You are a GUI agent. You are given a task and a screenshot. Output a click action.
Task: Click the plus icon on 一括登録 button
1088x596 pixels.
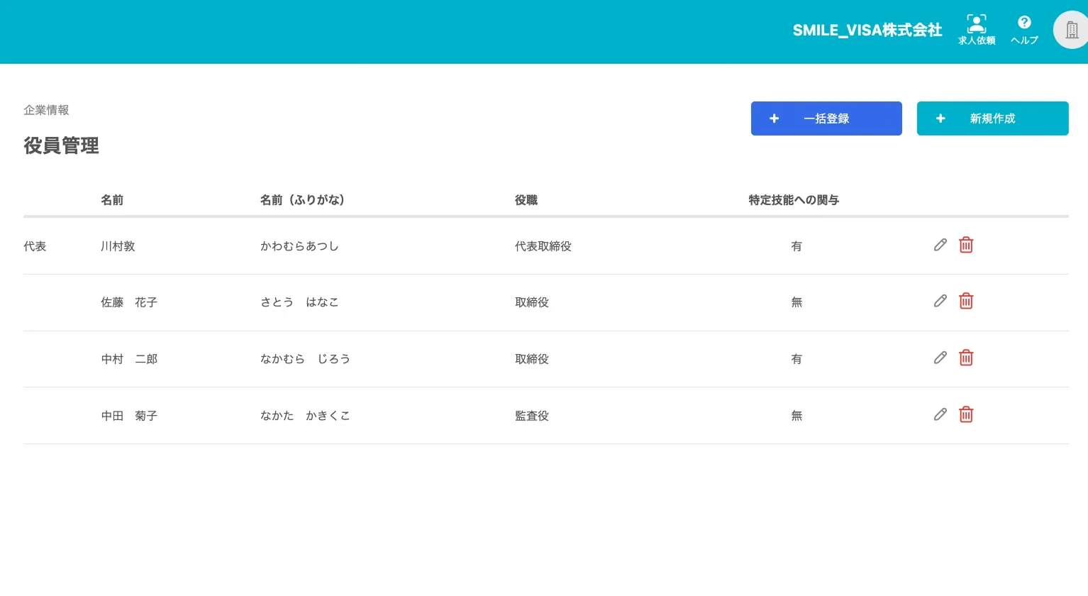(x=774, y=118)
